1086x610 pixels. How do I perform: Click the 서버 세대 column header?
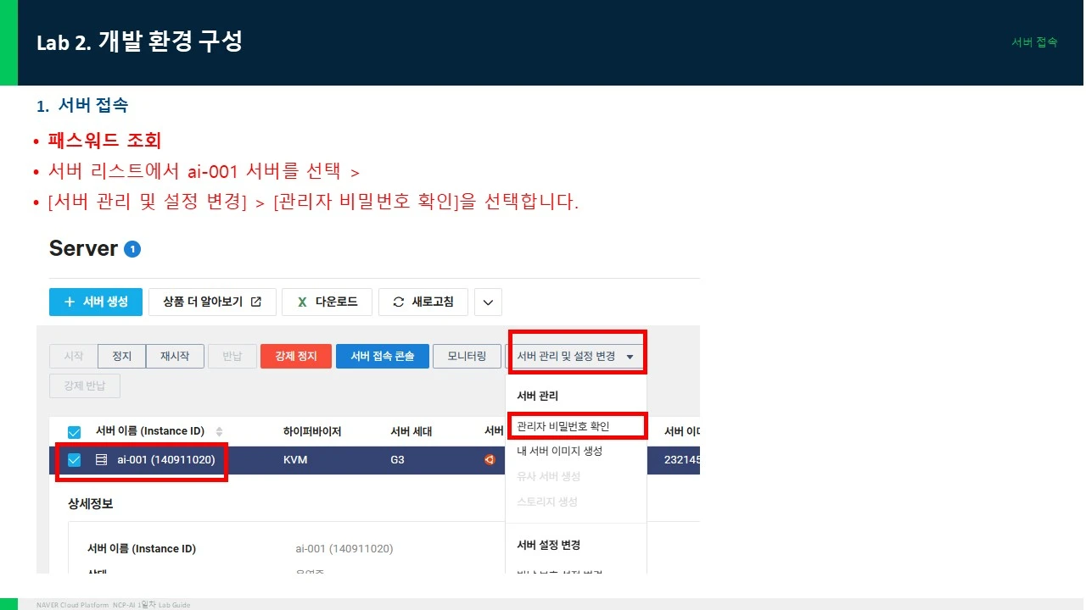coord(411,431)
